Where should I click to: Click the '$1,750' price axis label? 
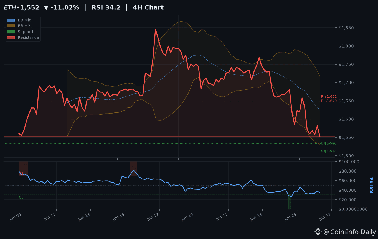pos(346,64)
